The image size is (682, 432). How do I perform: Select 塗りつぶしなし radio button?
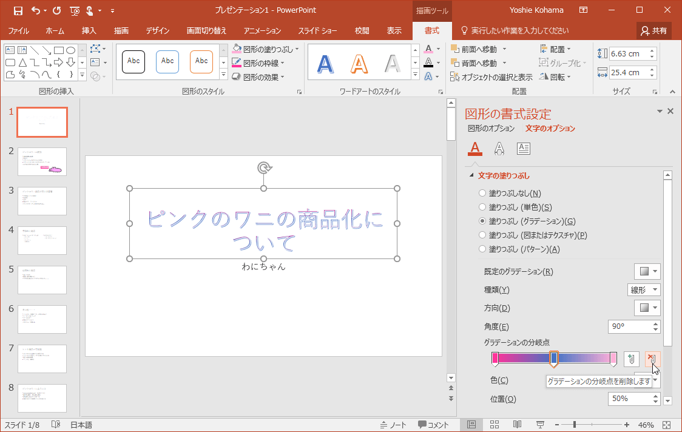click(483, 194)
